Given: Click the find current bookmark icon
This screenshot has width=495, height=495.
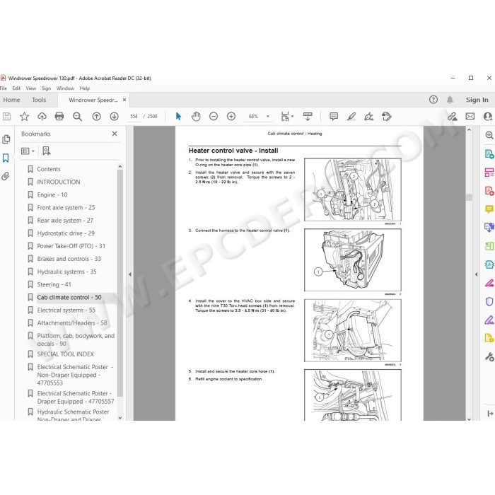Looking at the screenshot, I should click(47, 151).
